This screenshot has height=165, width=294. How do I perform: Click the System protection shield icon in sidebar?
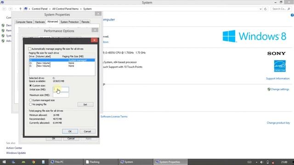pyautogui.click(x=3, y=36)
